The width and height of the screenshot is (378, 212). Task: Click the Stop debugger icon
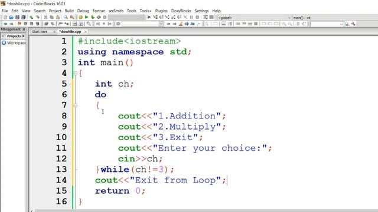click(197, 17)
